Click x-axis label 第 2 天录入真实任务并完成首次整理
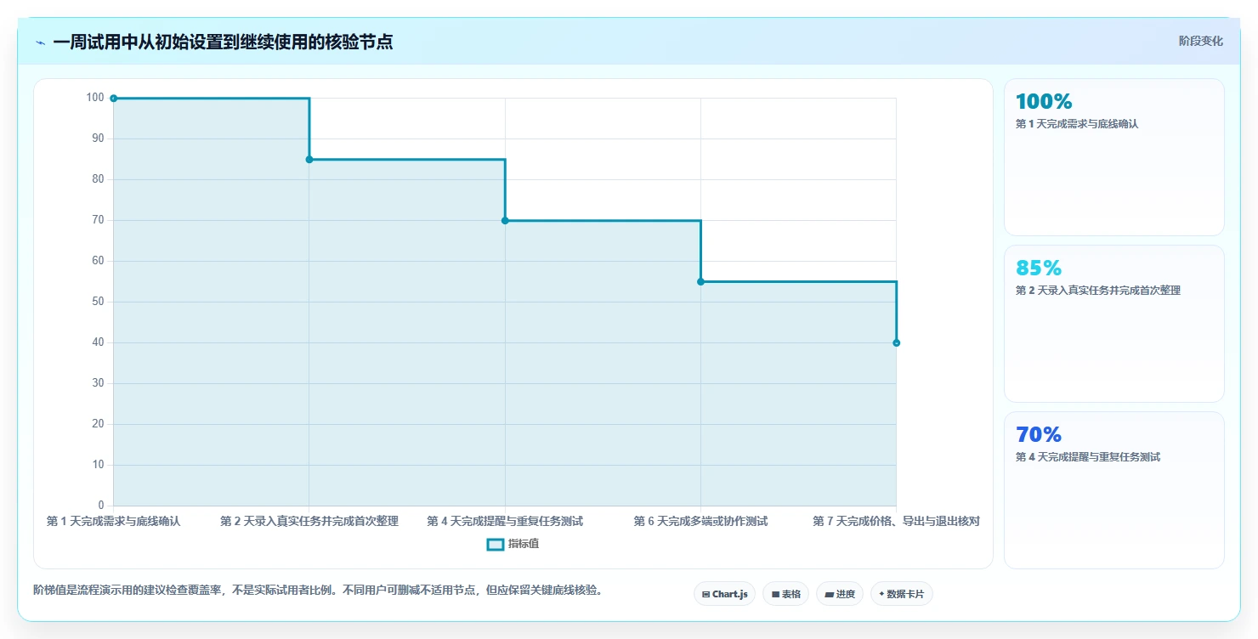This screenshot has height=639, width=1258. [309, 521]
